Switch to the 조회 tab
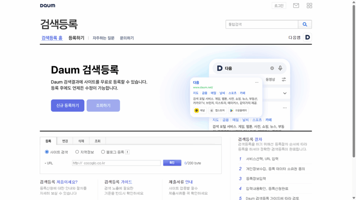The width and height of the screenshot is (356, 200). coord(97,141)
